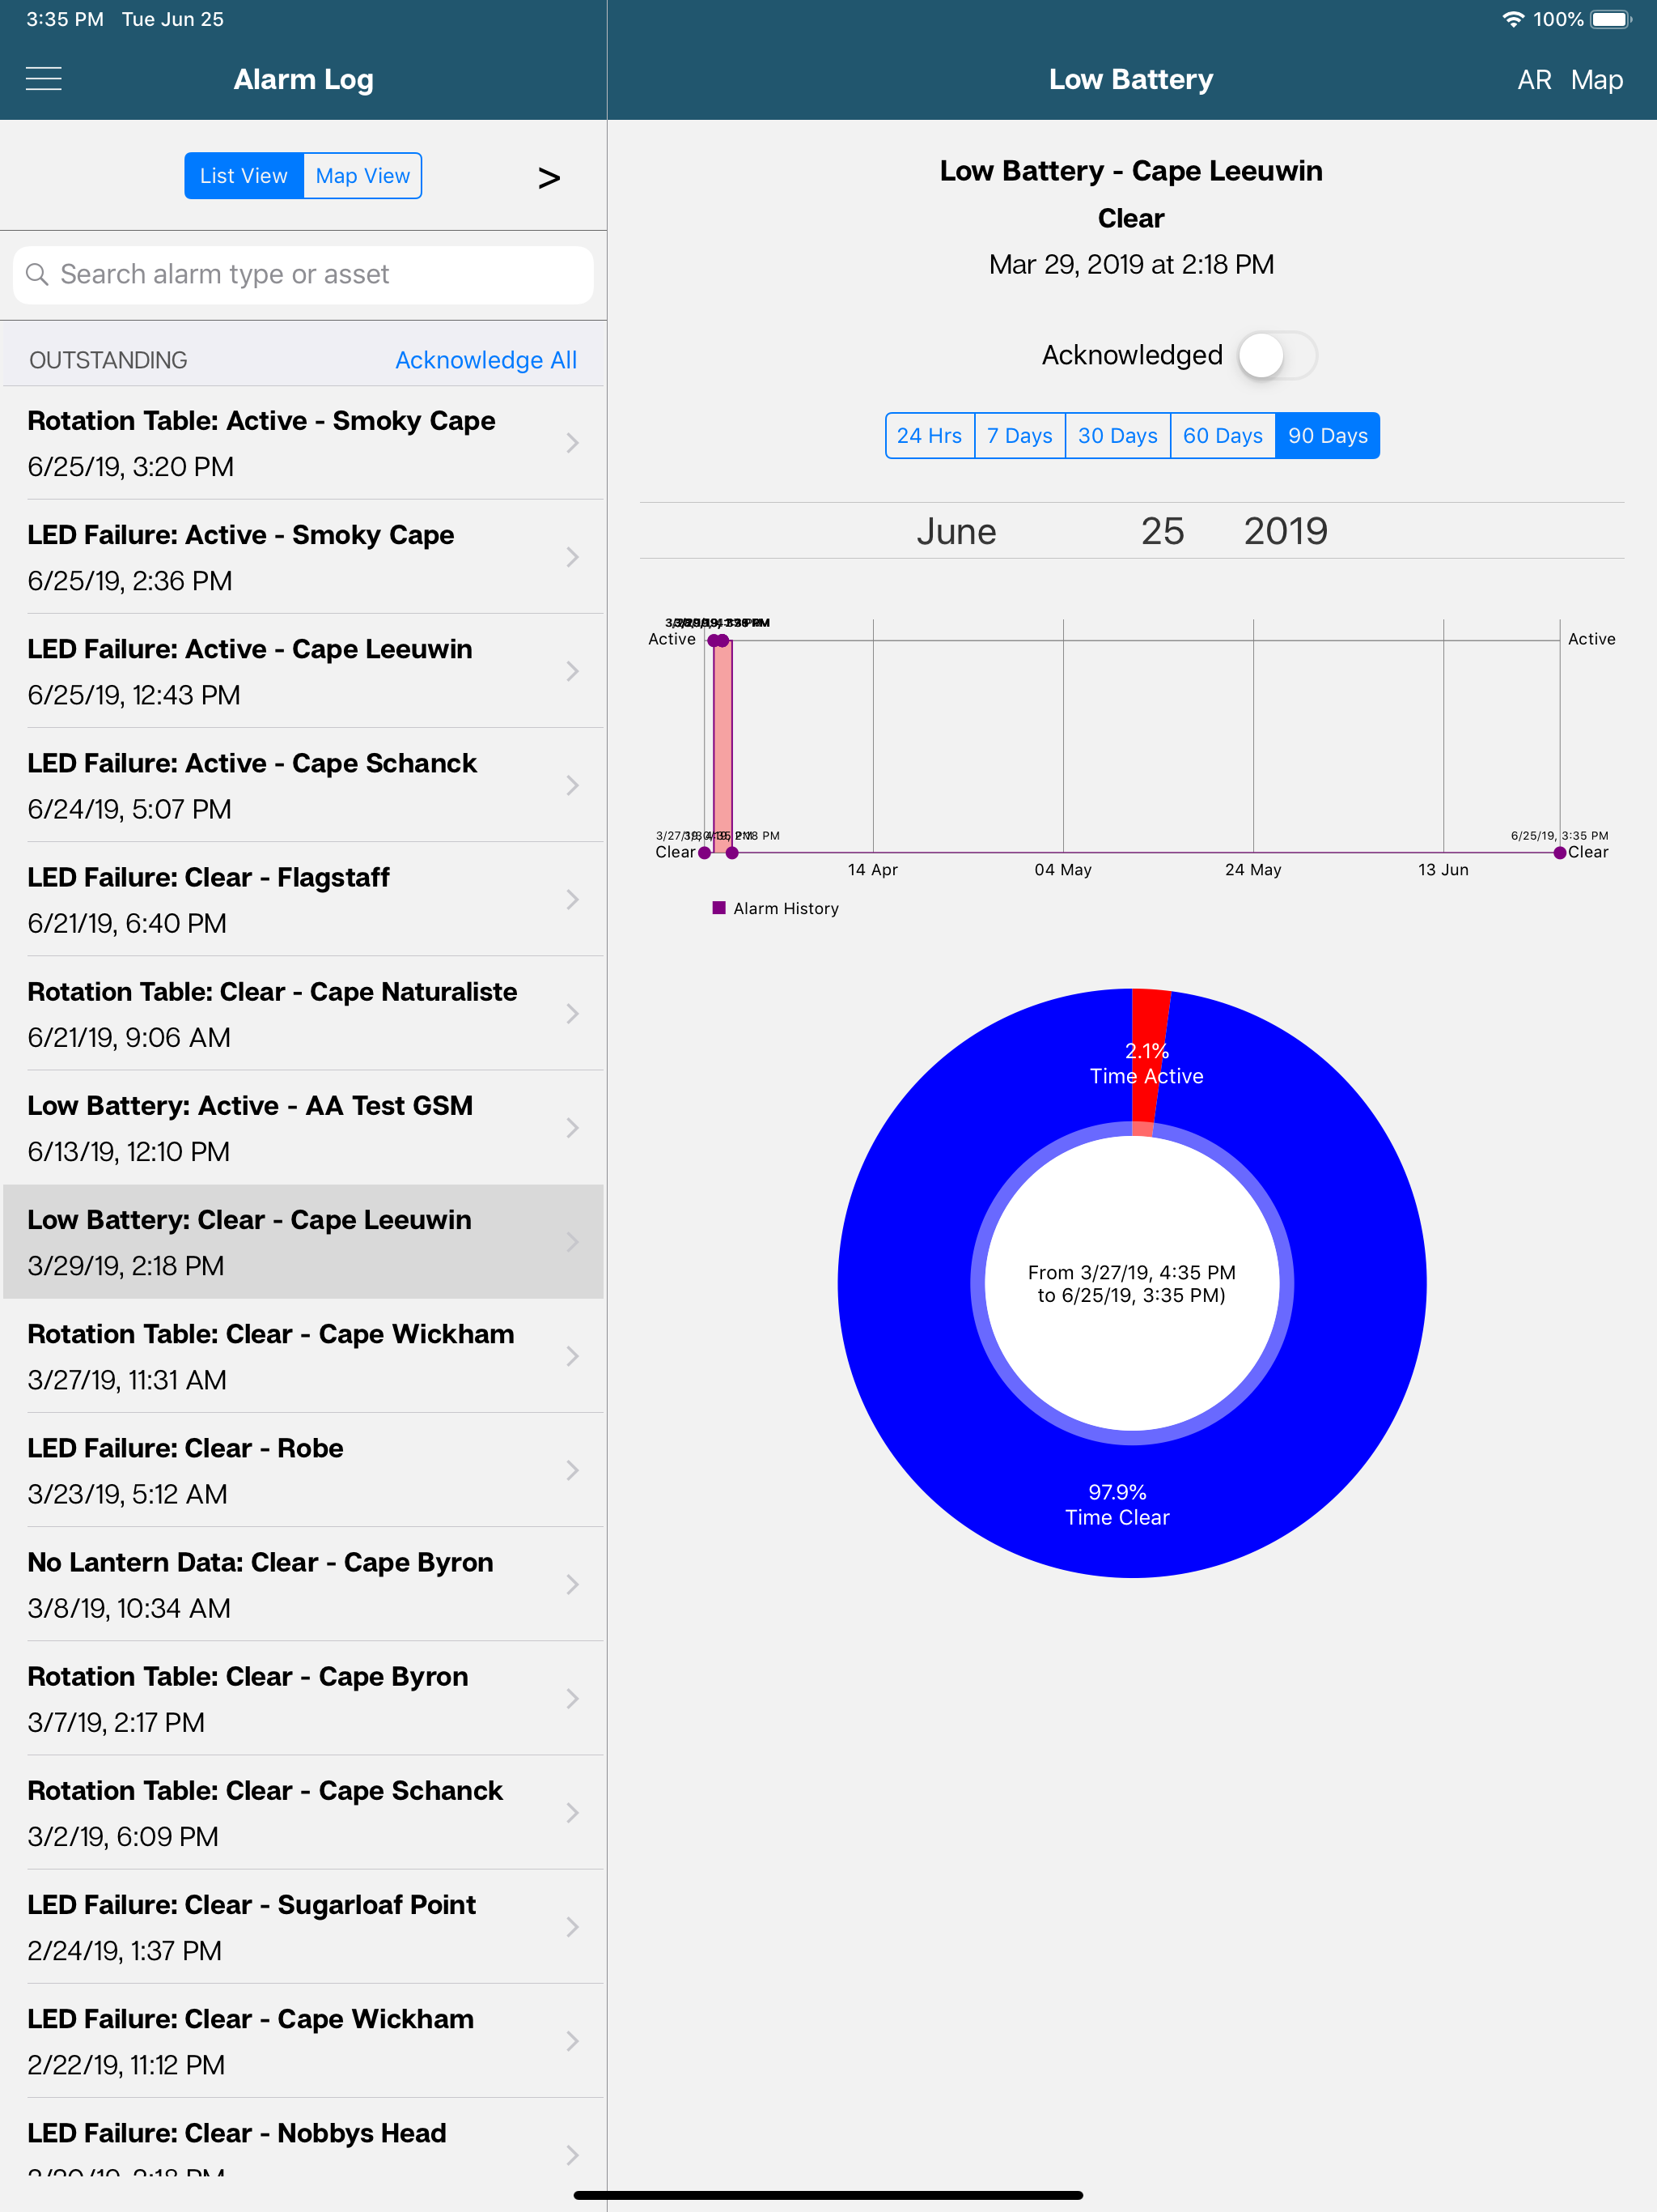Open the Map button in header
1657x2212 pixels.
(1596, 80)
